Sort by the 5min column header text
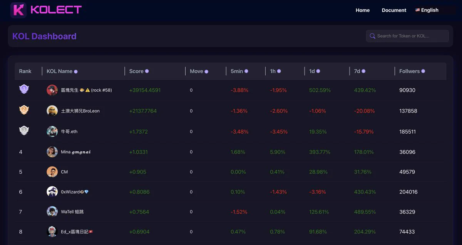This screenshot has height=245, width=462. [x=237, y=71]
